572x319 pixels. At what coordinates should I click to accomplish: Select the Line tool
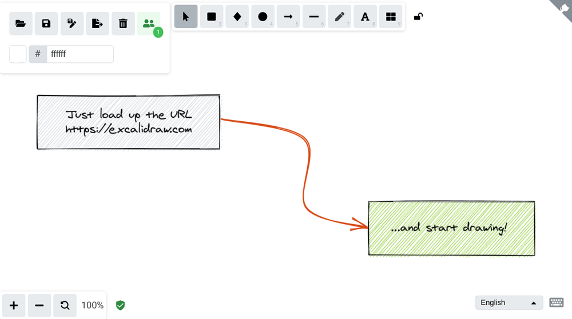point(314,17)
